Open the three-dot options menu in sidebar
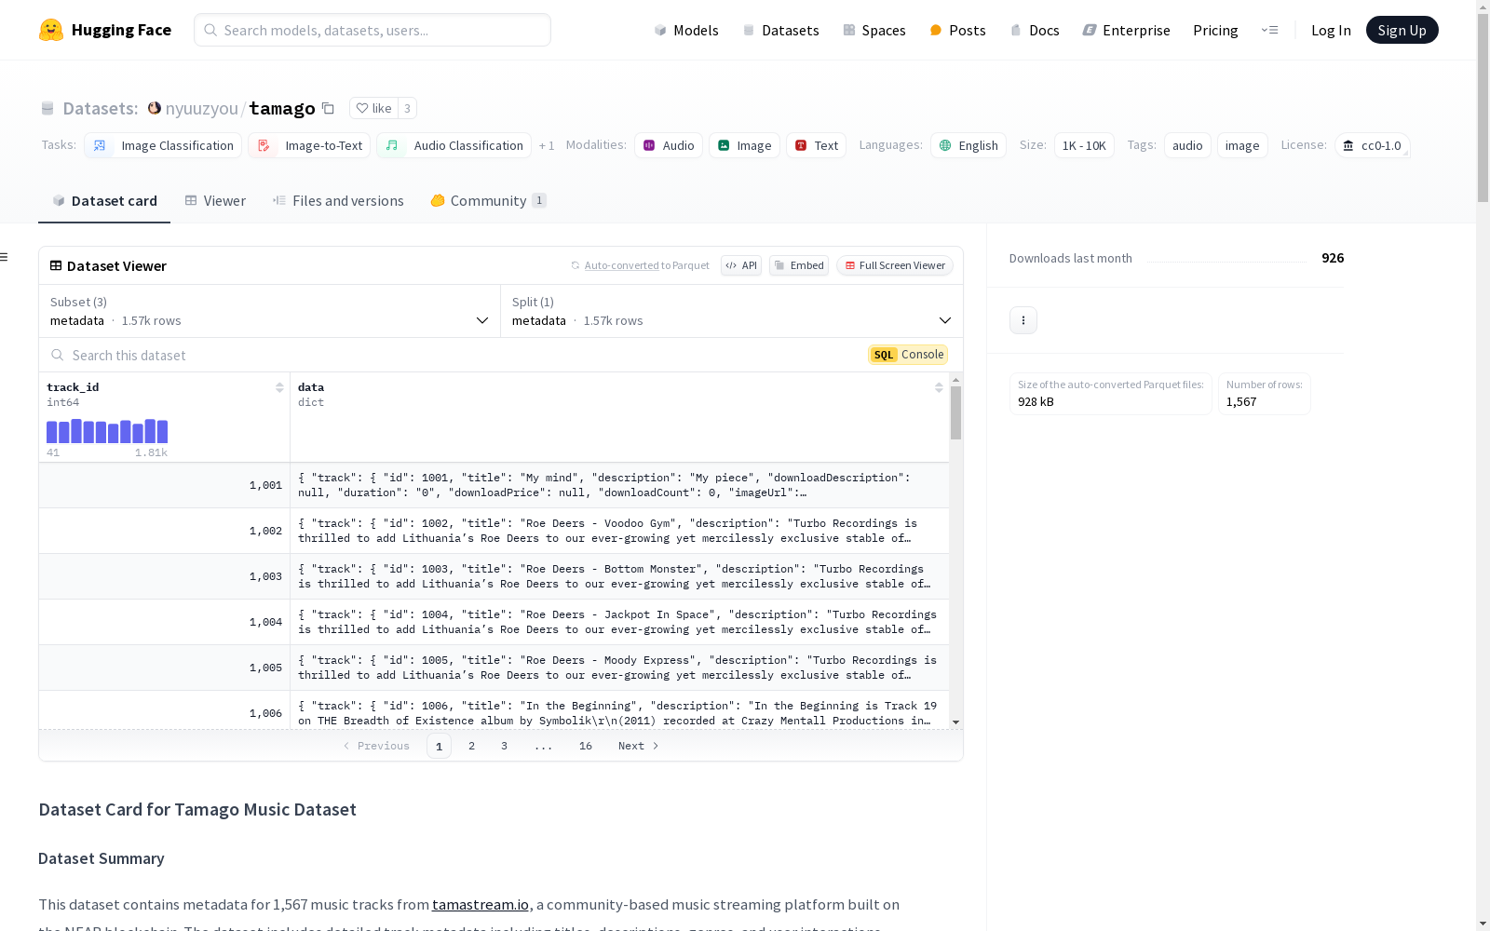This screenshot has height=931, width=1490. [1023, 320]
